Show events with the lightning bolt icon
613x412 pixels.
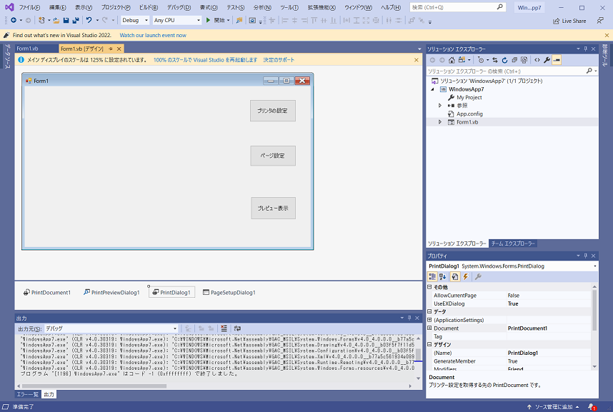pyautogui.click(x=466, y=277)
